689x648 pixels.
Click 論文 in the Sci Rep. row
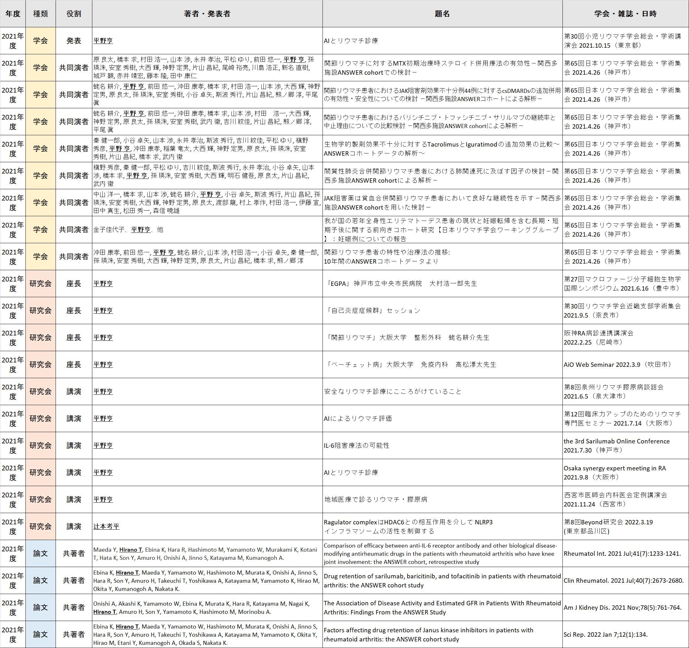41,635
